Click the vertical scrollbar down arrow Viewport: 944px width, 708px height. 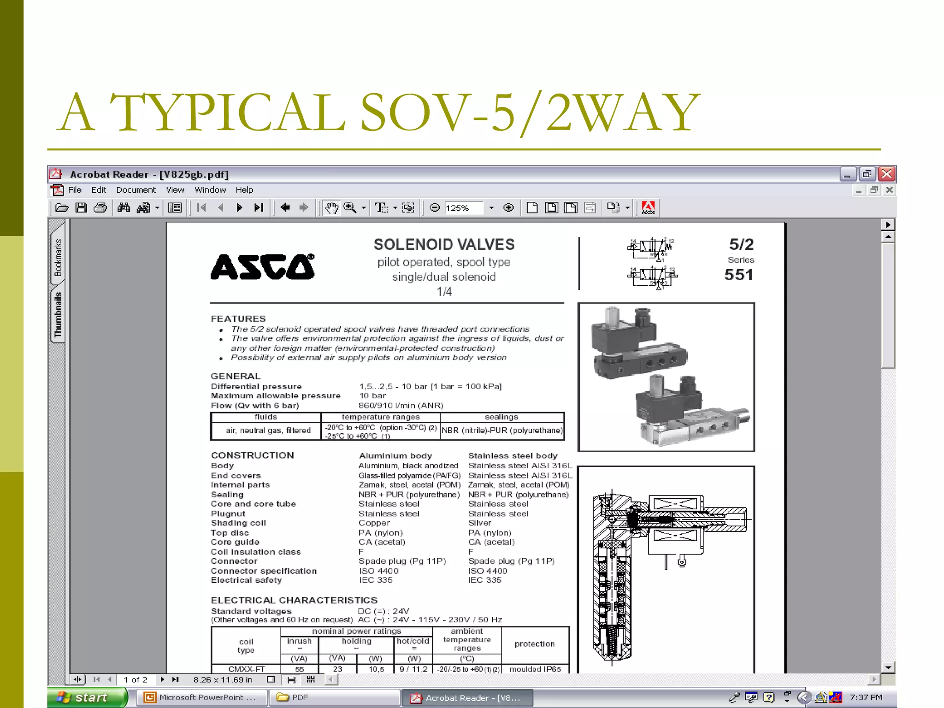pyautogui.click(x=888, y=667)
